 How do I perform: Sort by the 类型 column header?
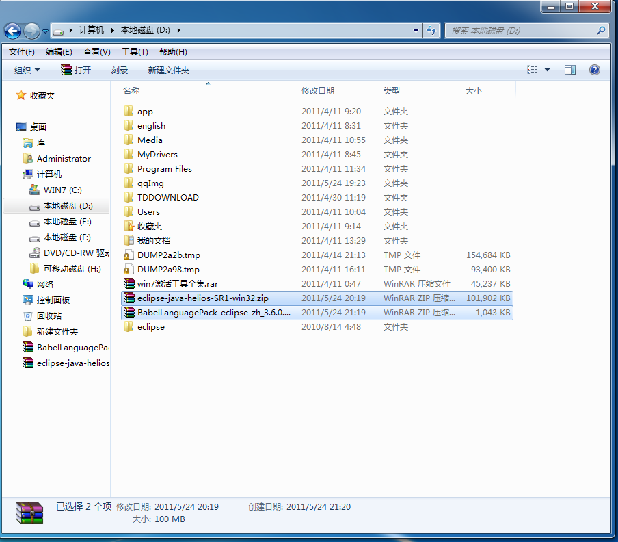point(392,91)
